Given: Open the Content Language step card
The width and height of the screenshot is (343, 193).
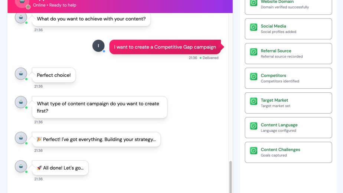Looking at the screenshot, I should 288,128.
